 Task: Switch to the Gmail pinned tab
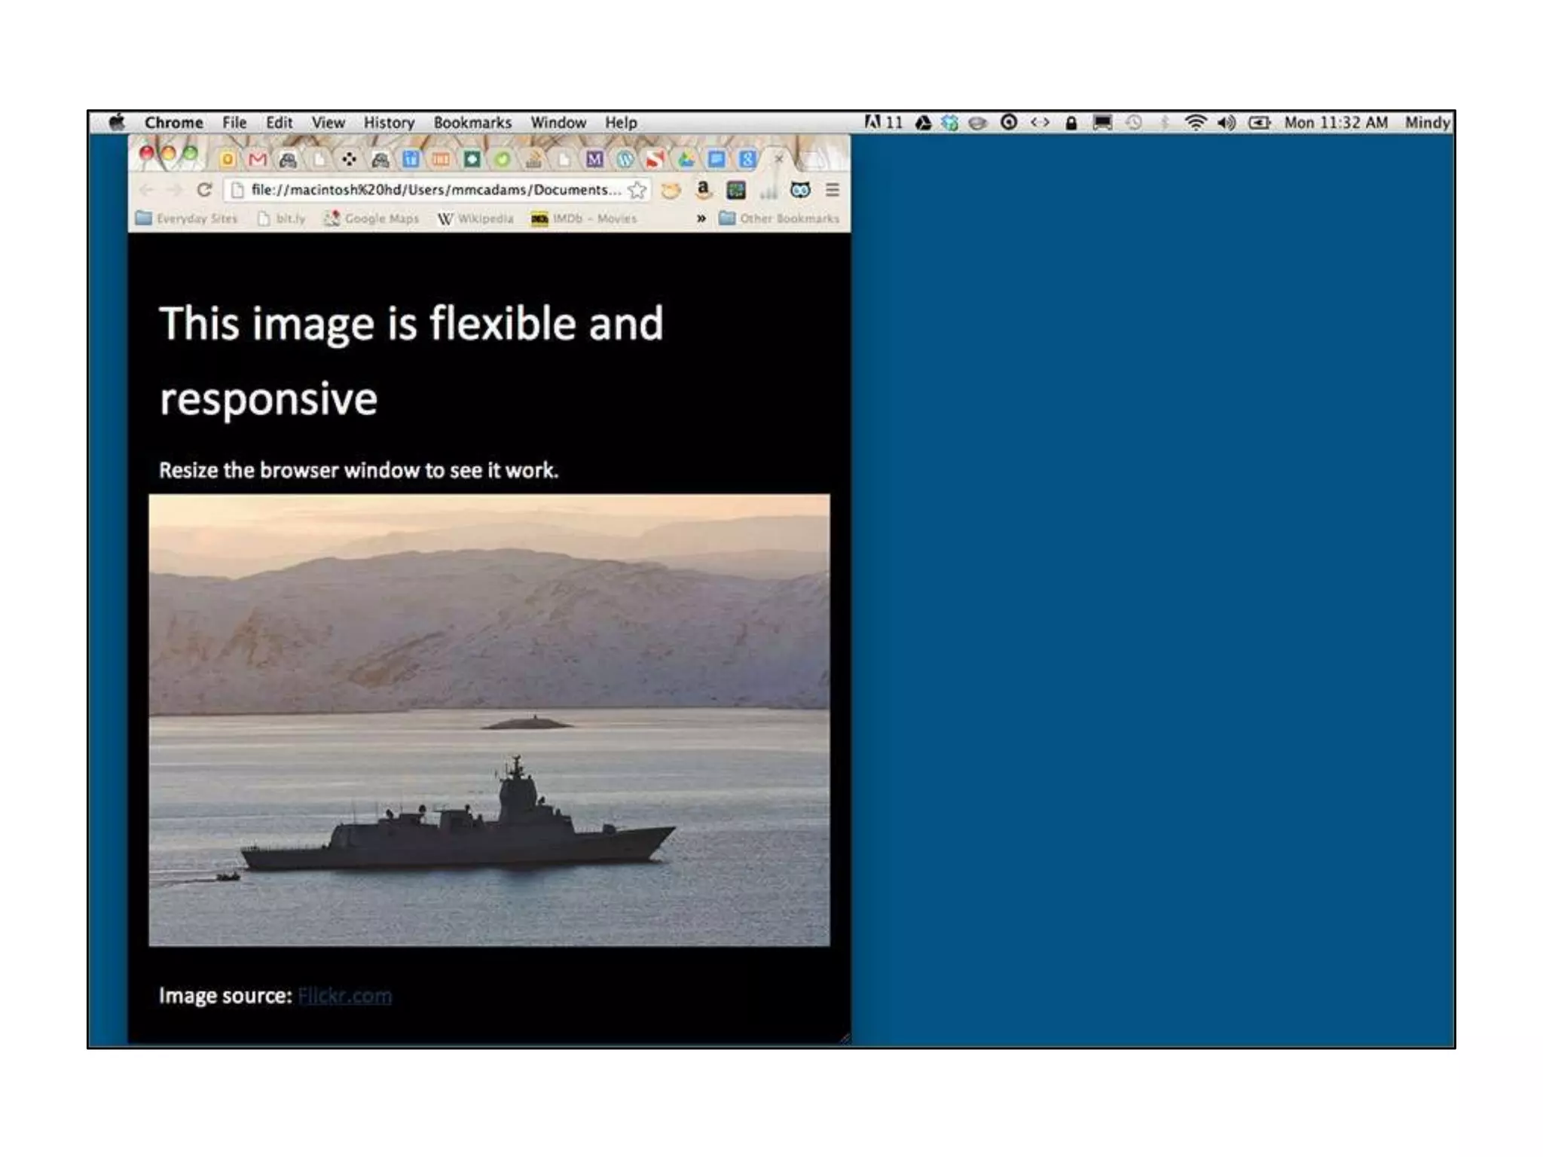tap(258, 159)
